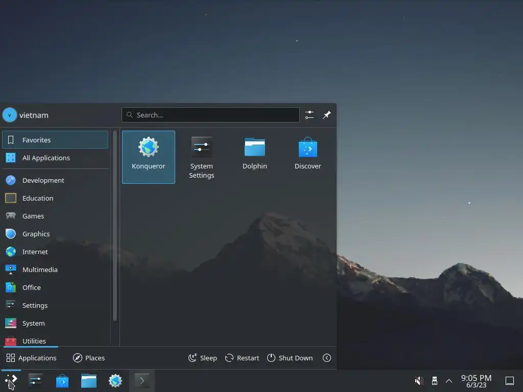Open the clock showing 9:05 PM
This screenshot has width=523, height=392.
click(477, 381)
